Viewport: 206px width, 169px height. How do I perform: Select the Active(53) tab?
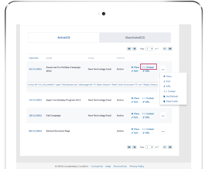(64, 37)
